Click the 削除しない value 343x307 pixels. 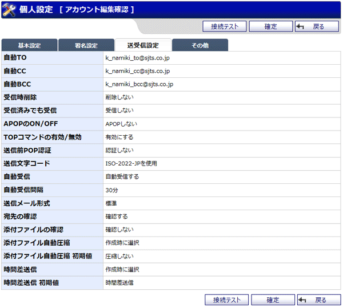(x=119, y=97)
